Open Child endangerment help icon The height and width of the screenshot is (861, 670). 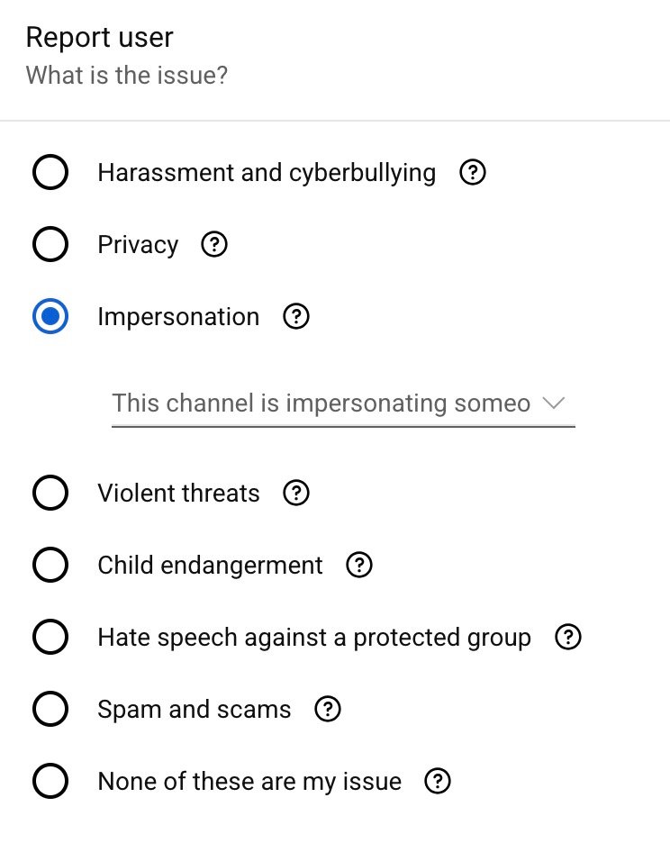359,565
